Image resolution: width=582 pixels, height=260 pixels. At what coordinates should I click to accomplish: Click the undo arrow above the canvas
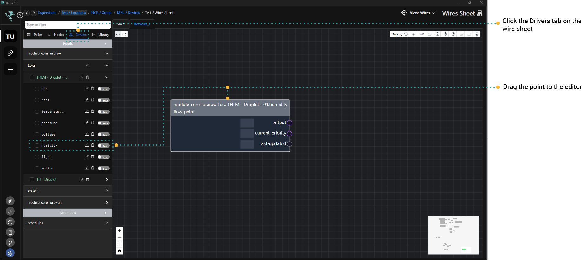[x=118, y=34]
